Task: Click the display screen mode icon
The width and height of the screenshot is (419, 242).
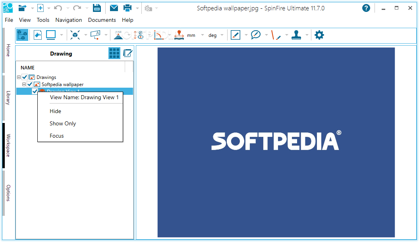Action: [x=51, y=35]
